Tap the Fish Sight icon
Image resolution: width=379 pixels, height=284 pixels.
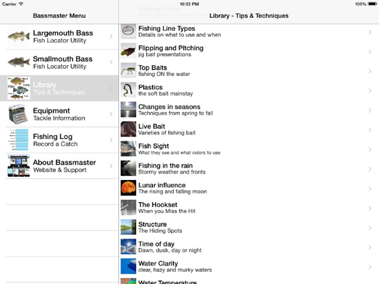(x=128, y=149)
